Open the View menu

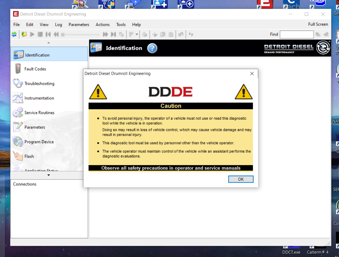point(44,24)
